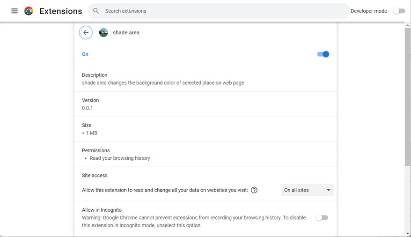Click the version number 0.0.1
Screen dimensions: 411x237
tap(88, 108)
